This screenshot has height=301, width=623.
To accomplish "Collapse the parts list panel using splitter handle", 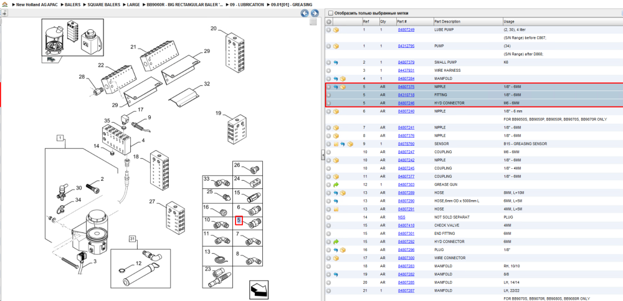I will click(x=323, y=155).
